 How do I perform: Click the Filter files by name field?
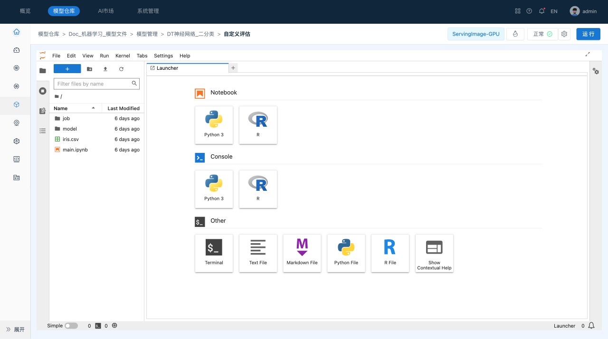point(94,84)
